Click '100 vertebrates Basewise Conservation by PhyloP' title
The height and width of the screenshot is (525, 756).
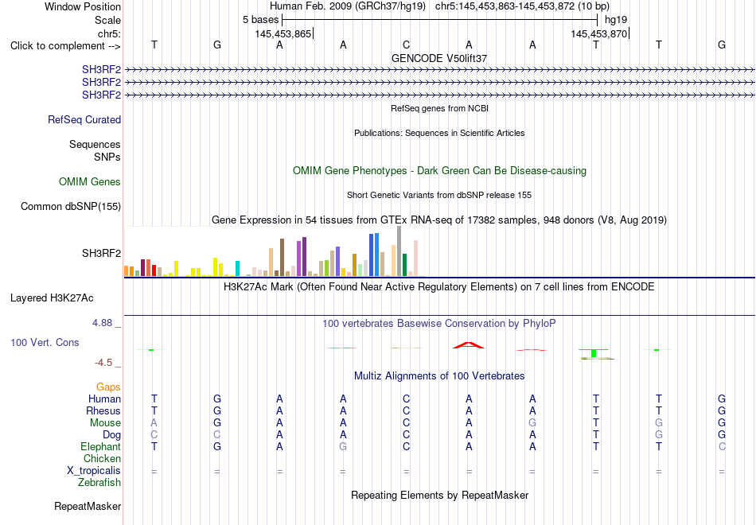(439, 324)
